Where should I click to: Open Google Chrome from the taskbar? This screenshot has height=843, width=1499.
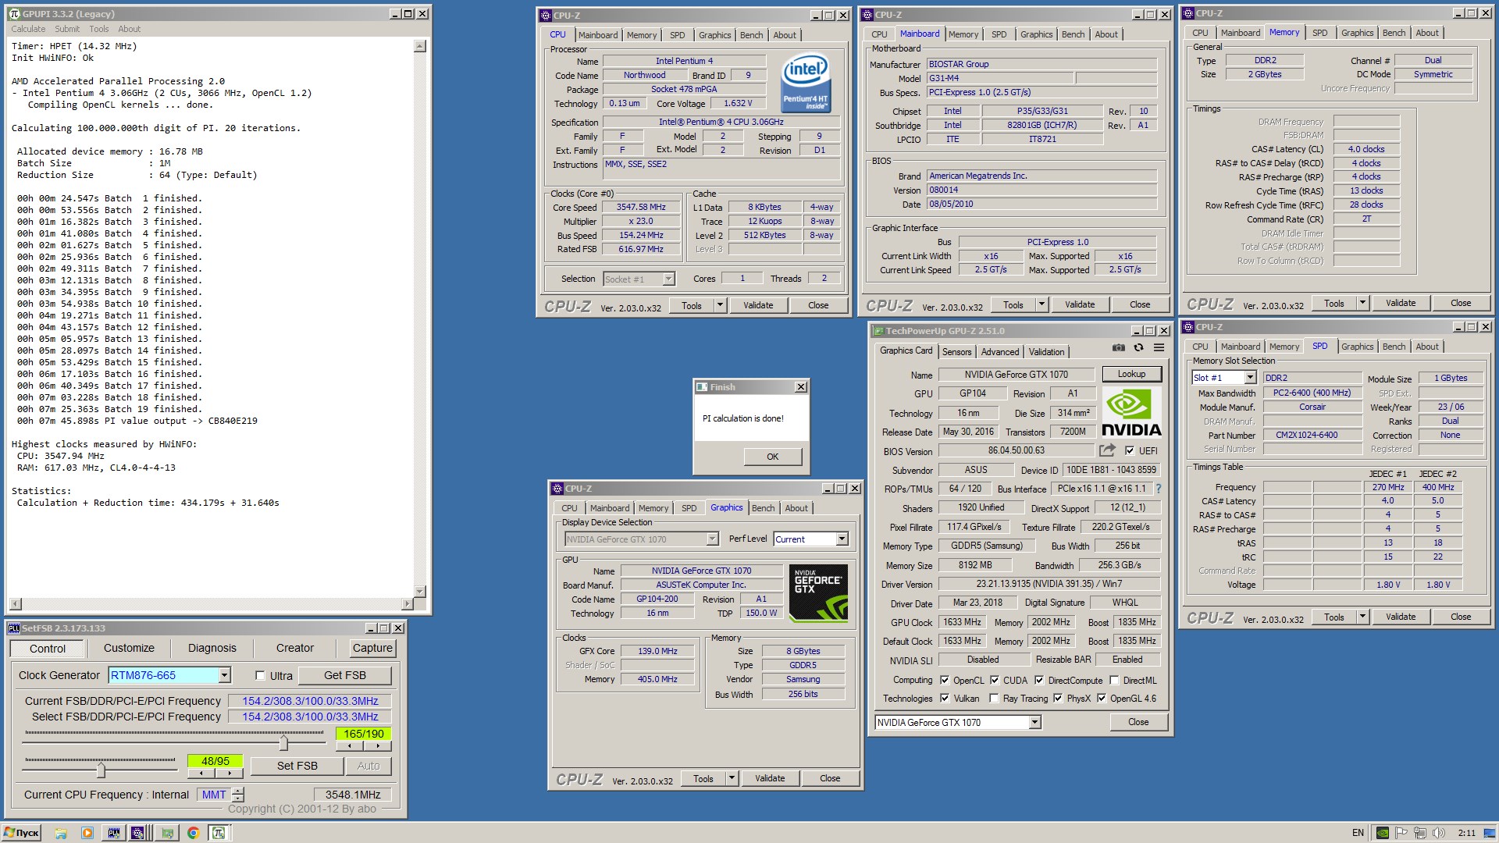click(x=193, y=833)
